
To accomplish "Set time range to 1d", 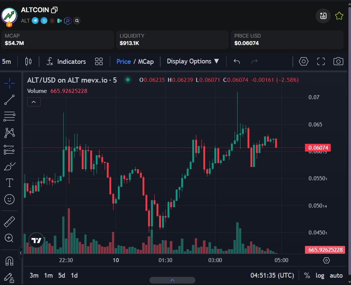I will point(74,275).
